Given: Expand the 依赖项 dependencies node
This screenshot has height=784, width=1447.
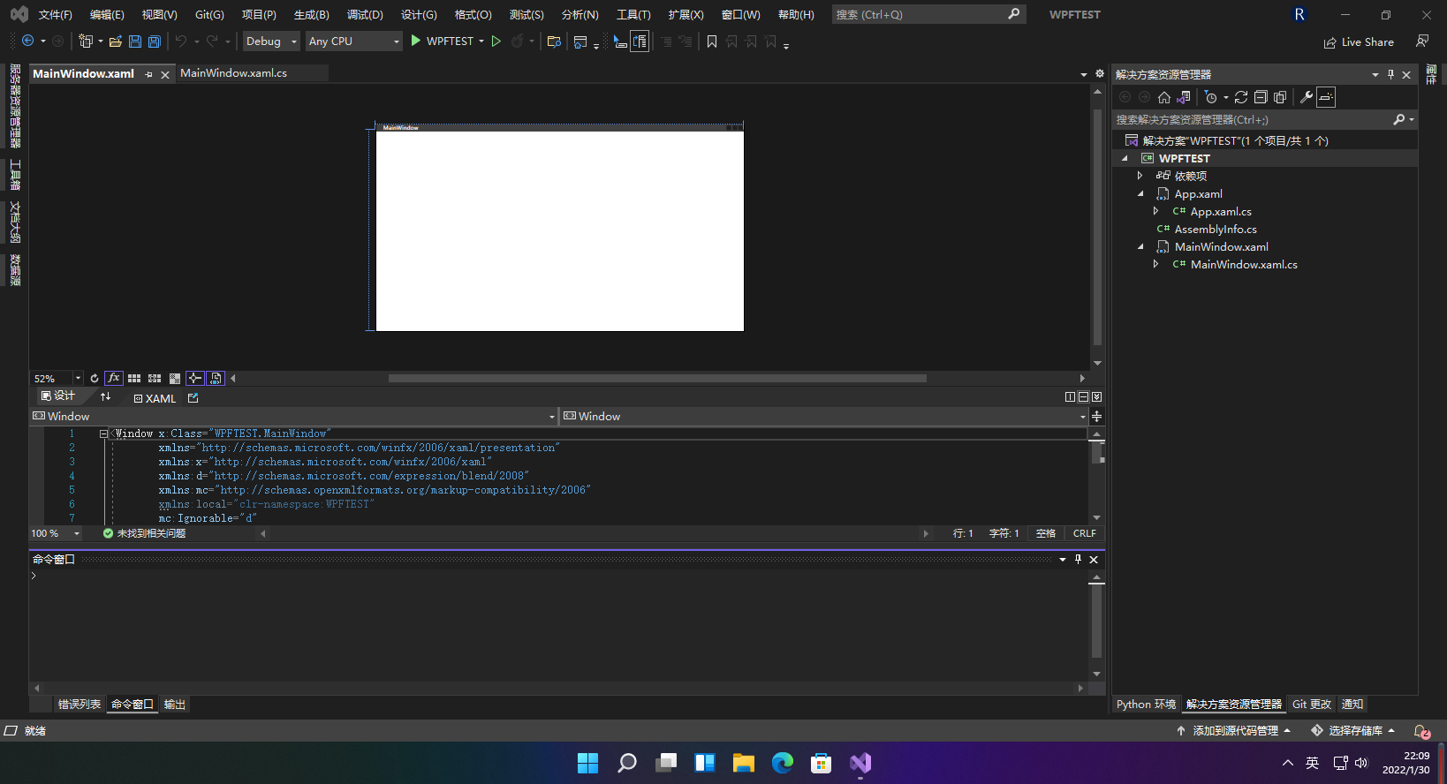Looking at the screenshot, I should pyautogui.click(x=1140, y=176).
